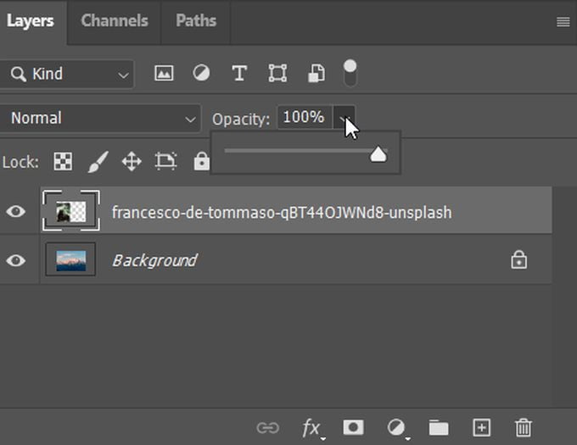Click the pixel layer filter icon
Screen dimensions: 577x445
164,73
